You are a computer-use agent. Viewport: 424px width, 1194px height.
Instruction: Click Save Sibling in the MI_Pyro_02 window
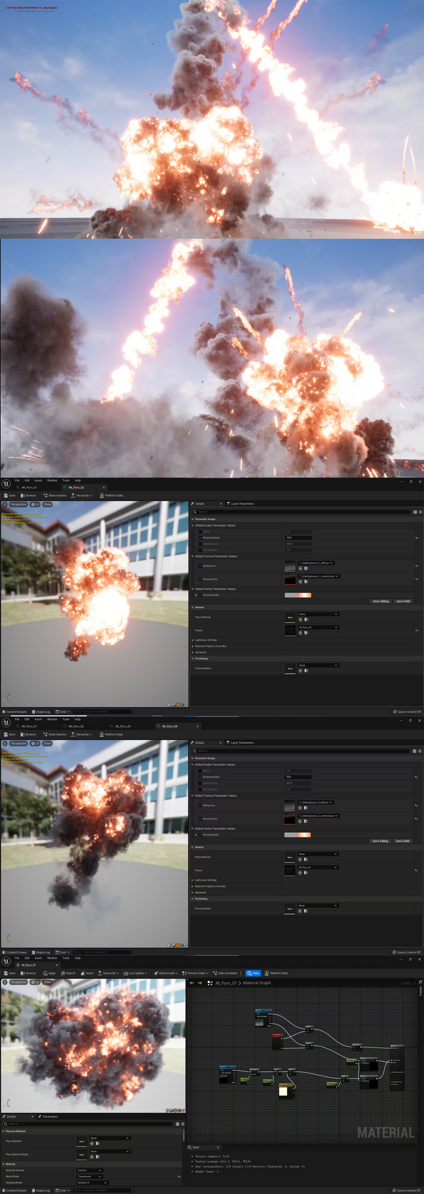381,601
